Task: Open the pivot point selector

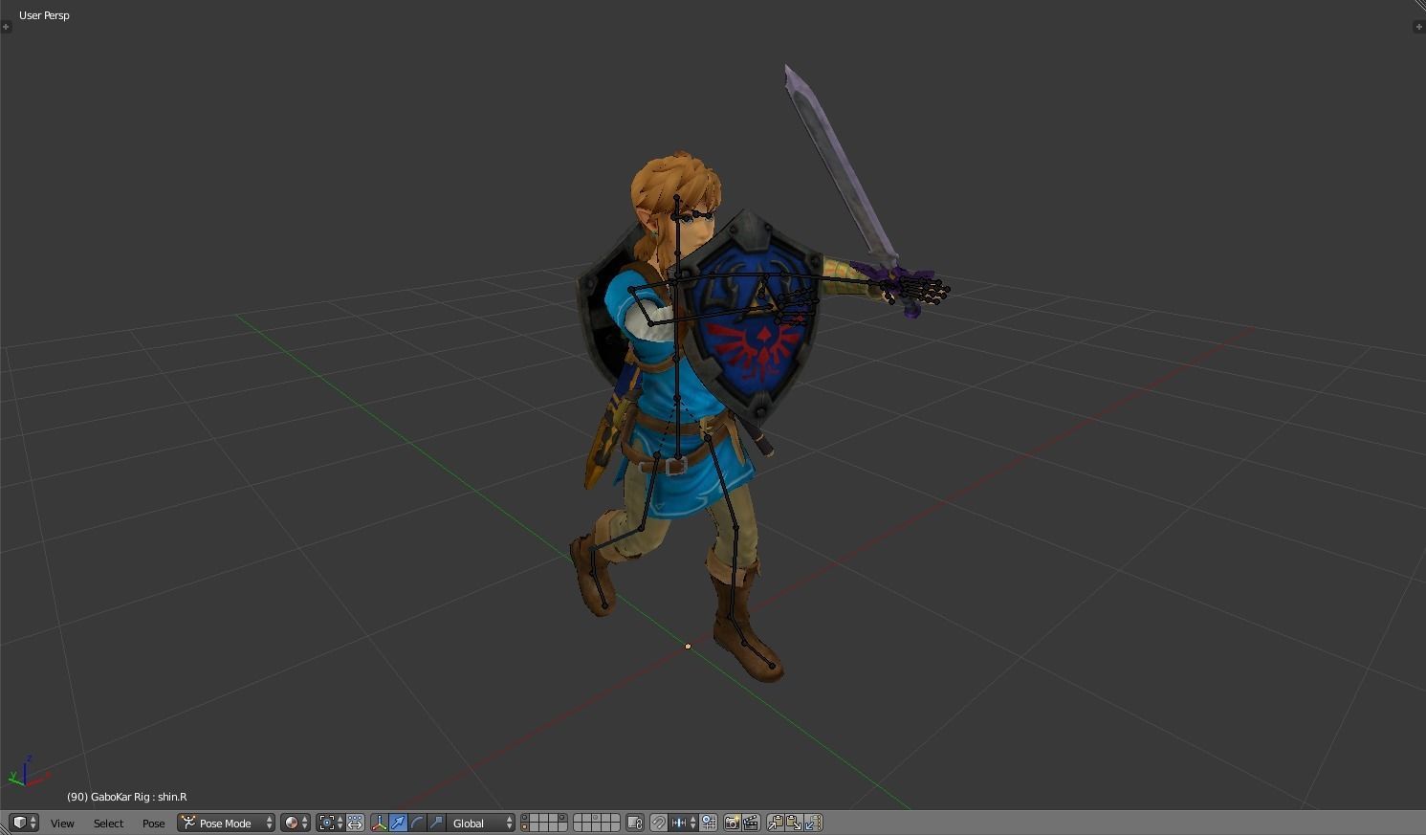Action: pyautogui.click(x=331, y=823)
